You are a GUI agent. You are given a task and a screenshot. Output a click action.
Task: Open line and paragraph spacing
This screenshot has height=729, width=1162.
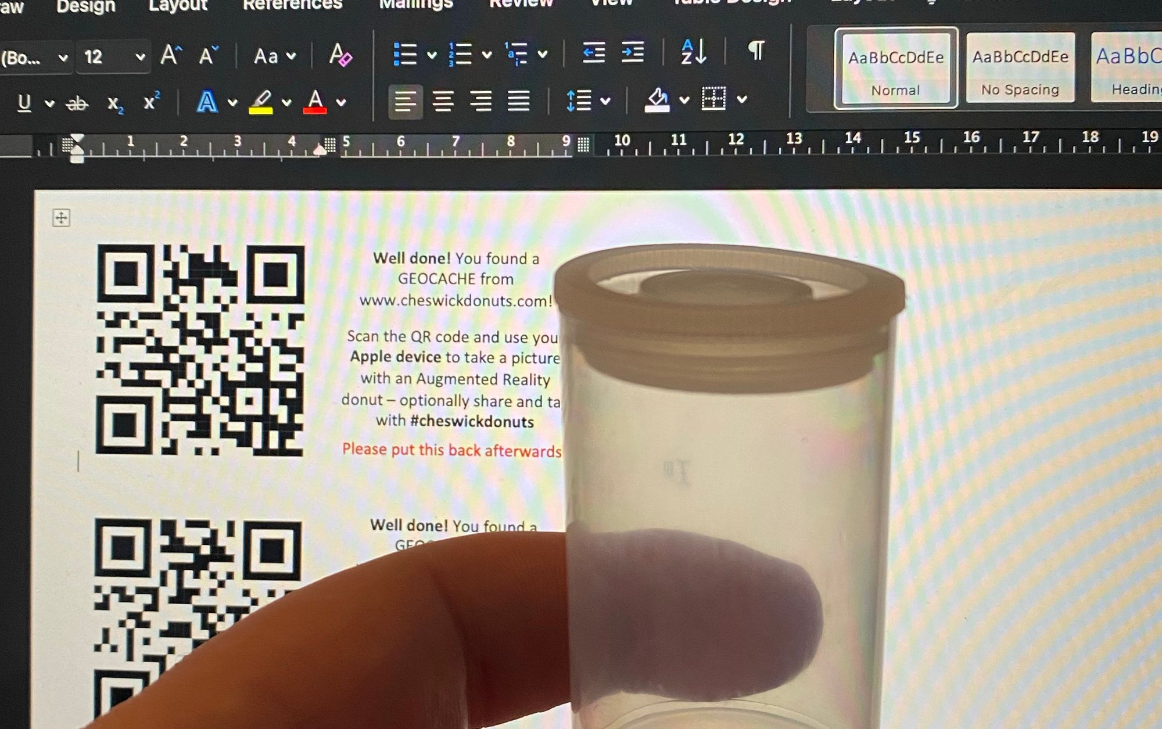point(579,100)
